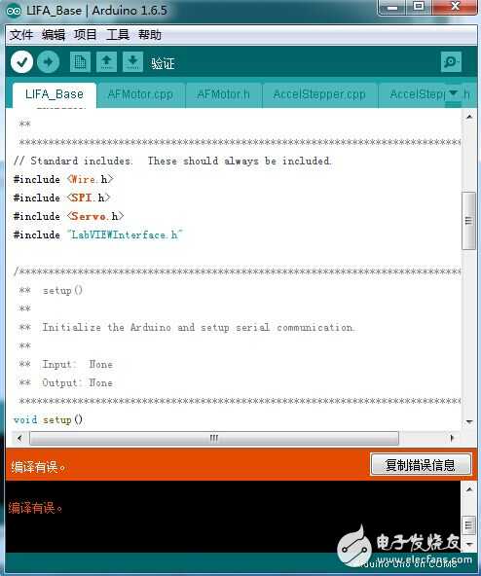Click the line '#include <Wire.h>'

pos(63,179)
